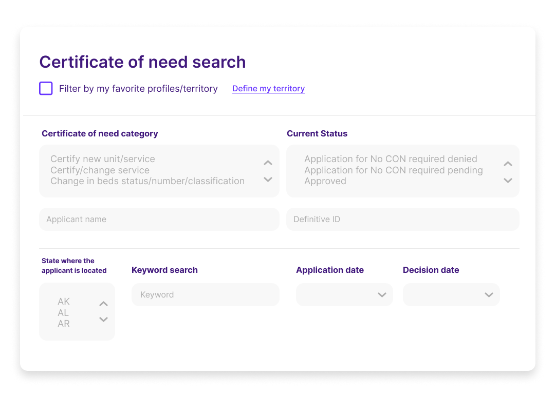The height and width of the screenshot is (397, 555).
Task: Click inside the Keyword search field
Action: pos(206,294)
